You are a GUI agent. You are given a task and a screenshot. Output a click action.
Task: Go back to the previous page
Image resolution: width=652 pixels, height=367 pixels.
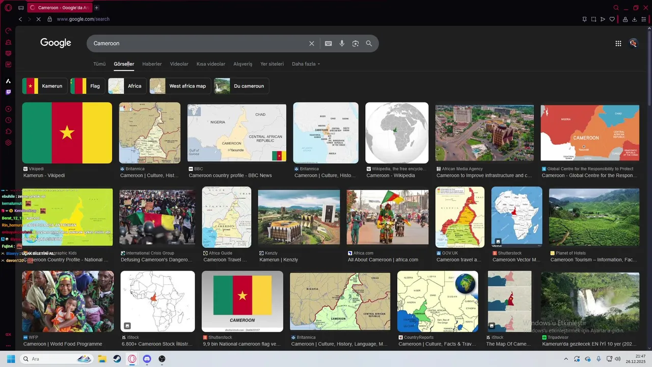tap(20, 19)
